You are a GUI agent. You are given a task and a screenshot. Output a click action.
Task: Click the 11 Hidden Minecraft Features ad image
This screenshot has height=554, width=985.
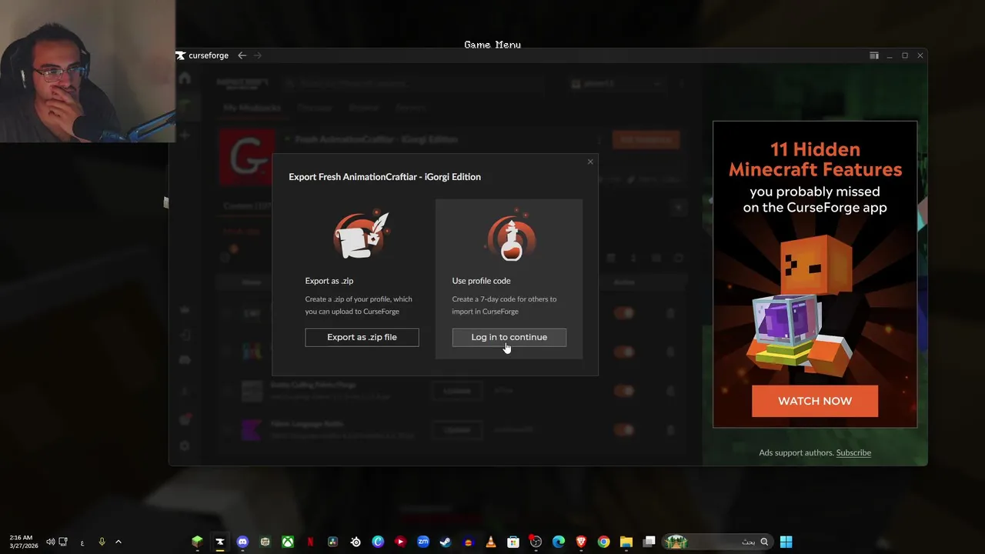point(815,274)
